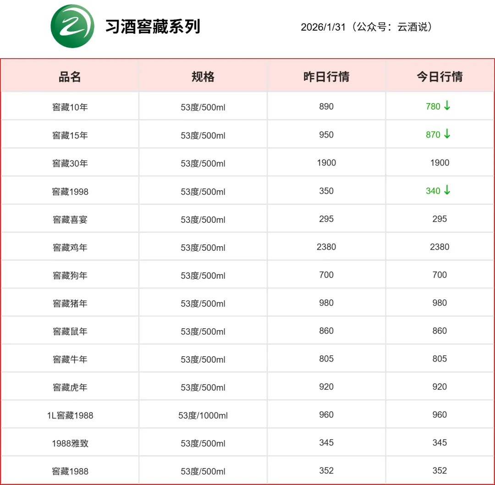495x485 pixels.
Task: Click the 今日行情 column header
Action: pos(440,77)
